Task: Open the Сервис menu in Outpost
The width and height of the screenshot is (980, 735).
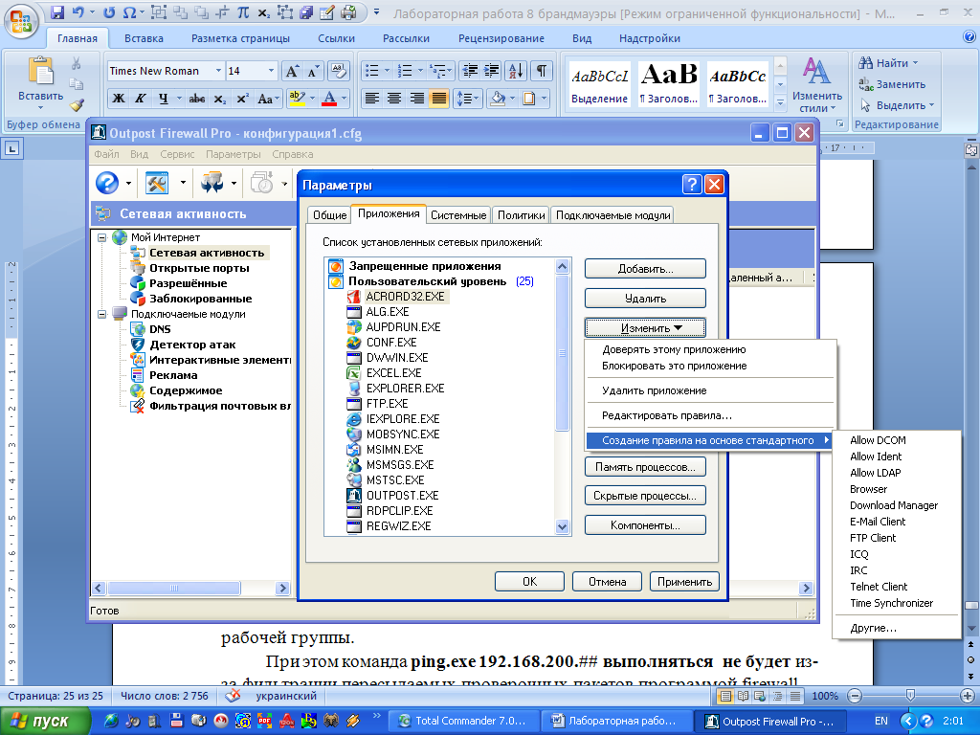Action: pyautogui.click(x=177, y=154)
